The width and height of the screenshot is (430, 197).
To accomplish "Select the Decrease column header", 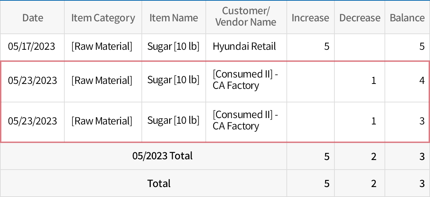I will 360,18.
